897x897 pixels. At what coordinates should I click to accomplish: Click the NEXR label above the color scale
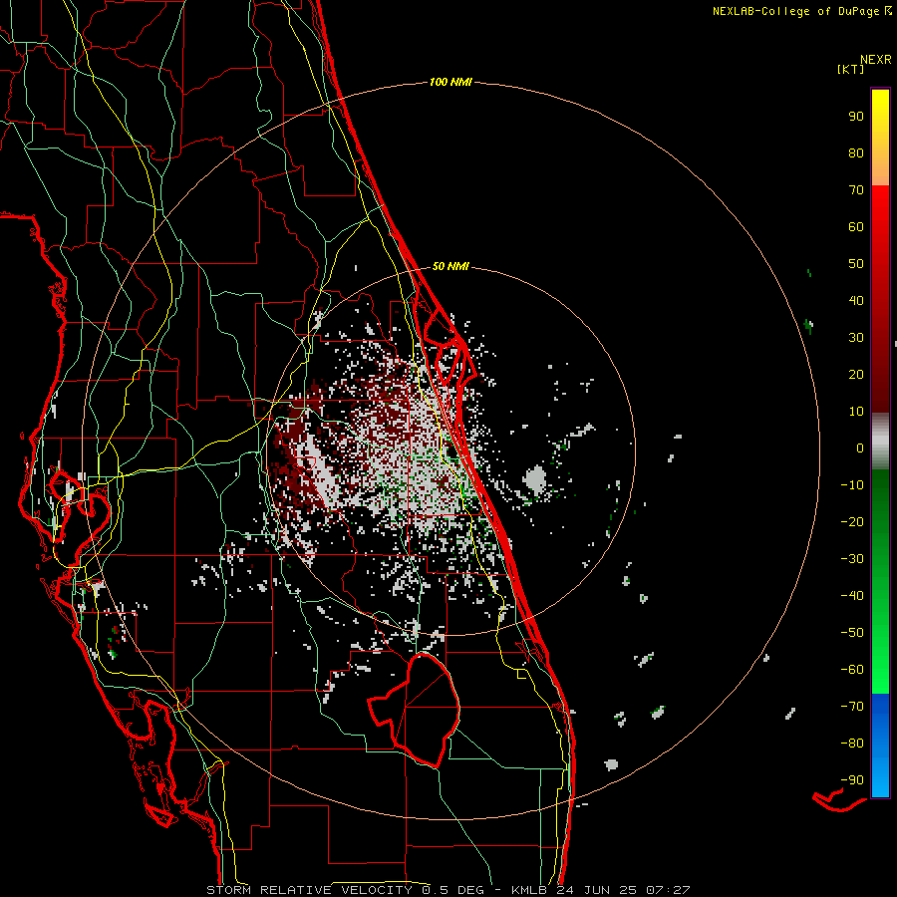[875, 60]
